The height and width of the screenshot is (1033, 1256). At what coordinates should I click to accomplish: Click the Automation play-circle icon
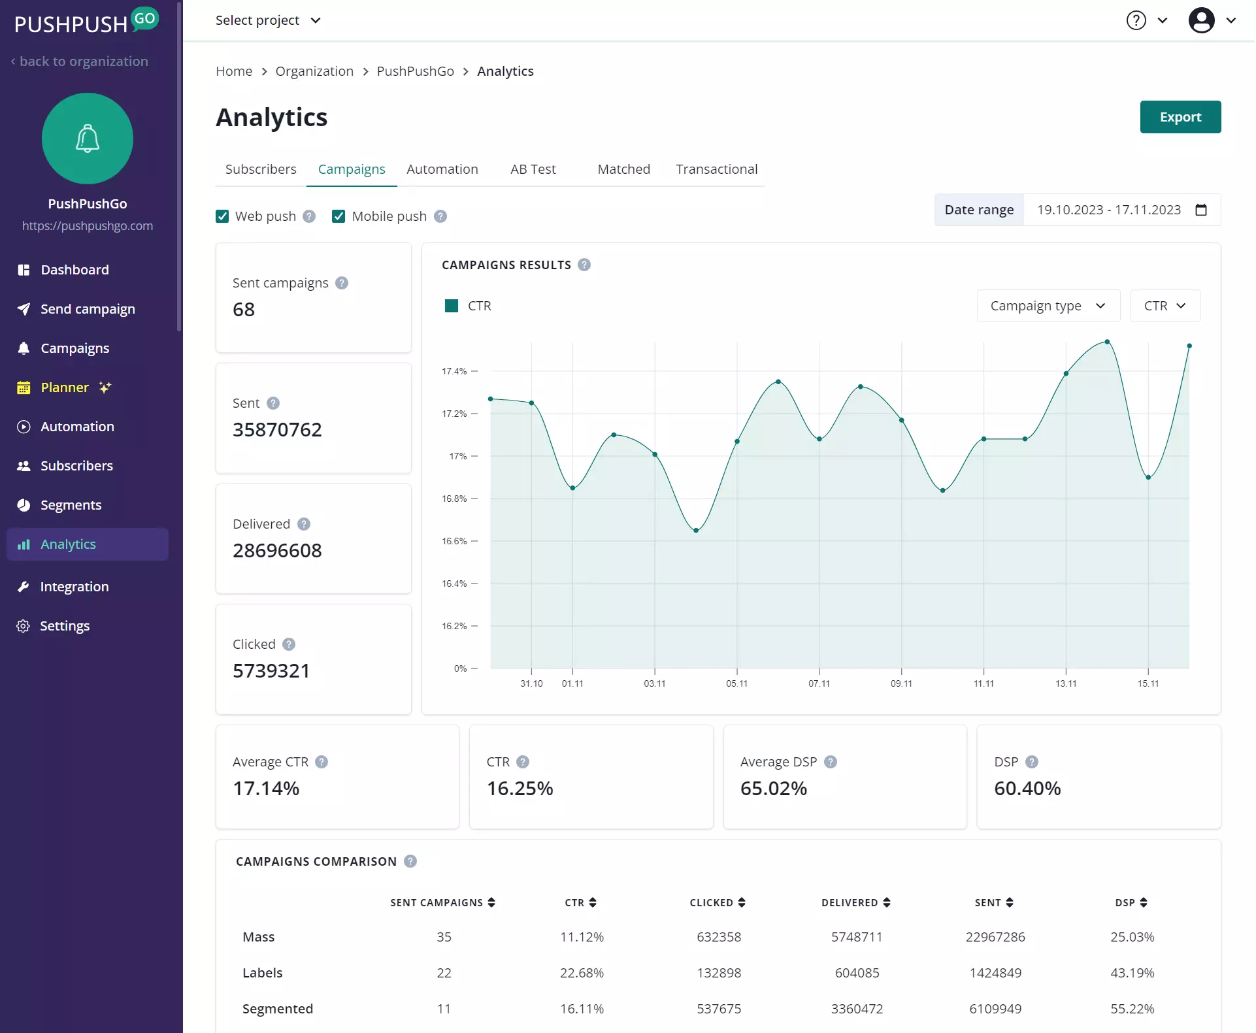pos(24,427)
